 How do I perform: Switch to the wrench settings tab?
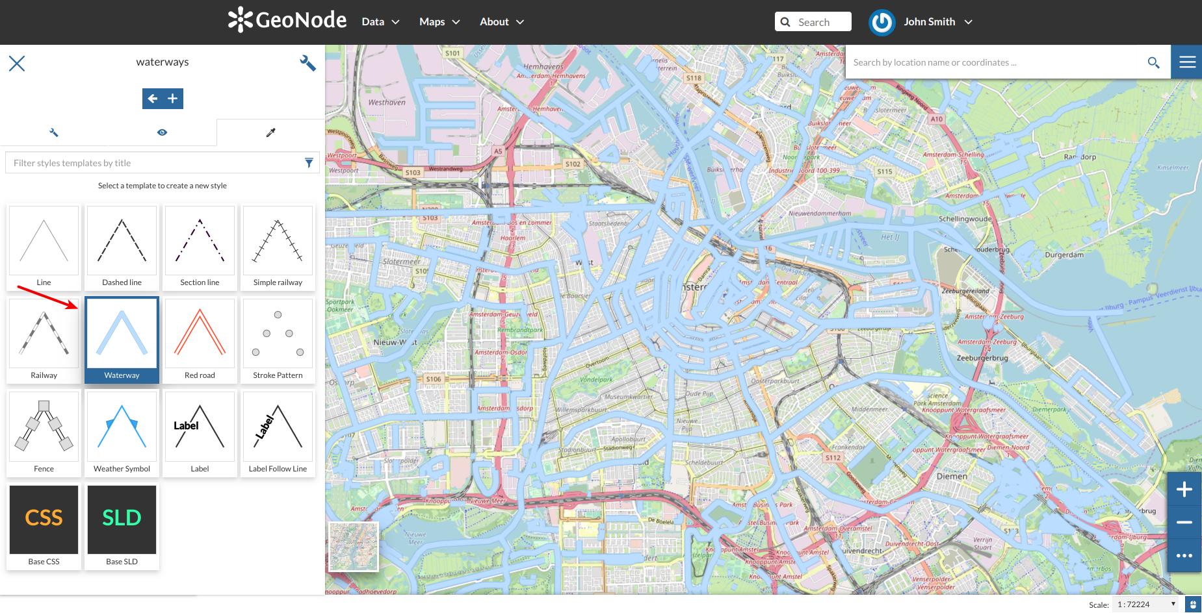[54, 132]
